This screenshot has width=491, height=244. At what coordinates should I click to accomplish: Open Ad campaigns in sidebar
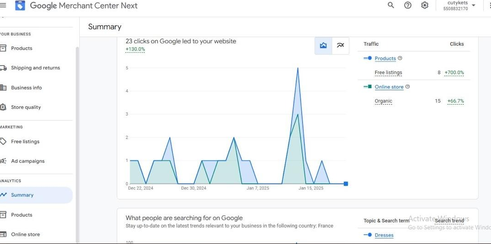pyautogui.click(x=28, y=161)
